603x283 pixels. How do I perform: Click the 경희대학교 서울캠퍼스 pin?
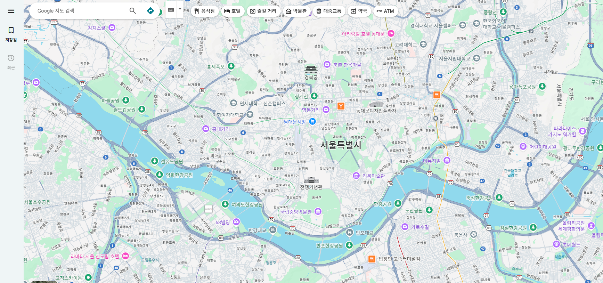463,25
